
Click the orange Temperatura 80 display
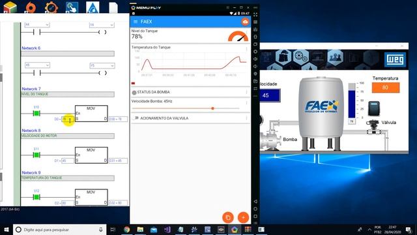pos(385,87)
